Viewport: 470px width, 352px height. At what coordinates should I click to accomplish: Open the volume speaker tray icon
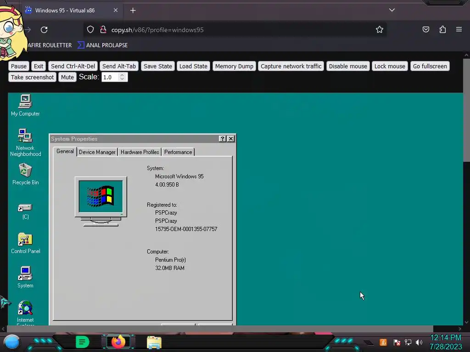coord(419,342)
